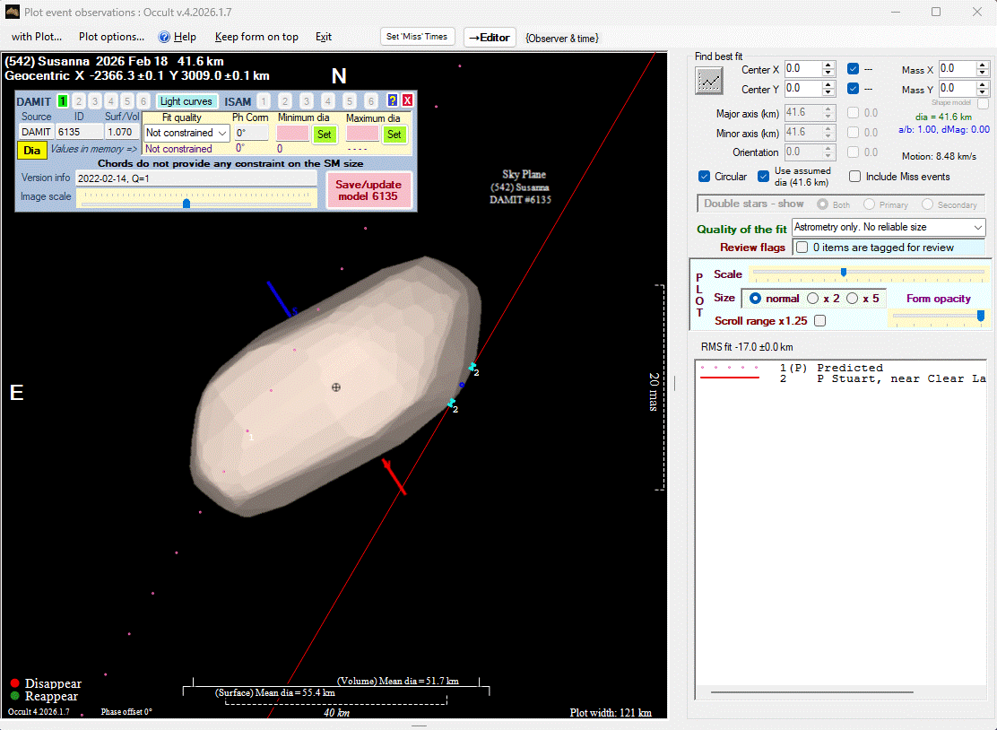Close the DAMIT panel with the red X
The width and height of the screenshot is (997, 730).
pyautogui.click(x=408, y=101)
